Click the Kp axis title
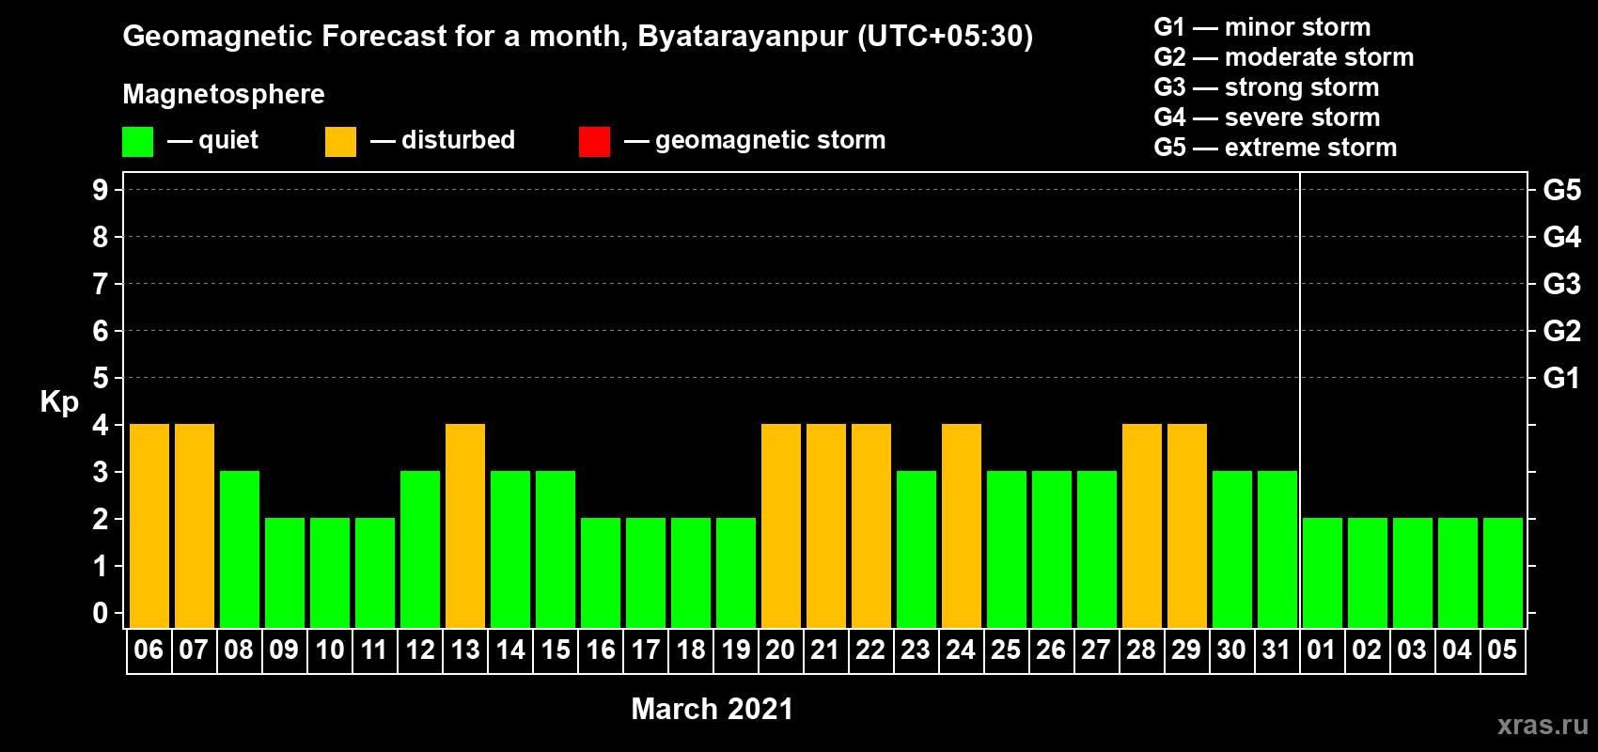1598x752 pixels. (59, 401)
